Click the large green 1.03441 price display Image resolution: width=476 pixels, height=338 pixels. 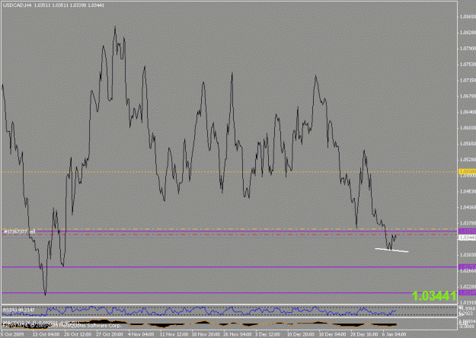point(434,296)
